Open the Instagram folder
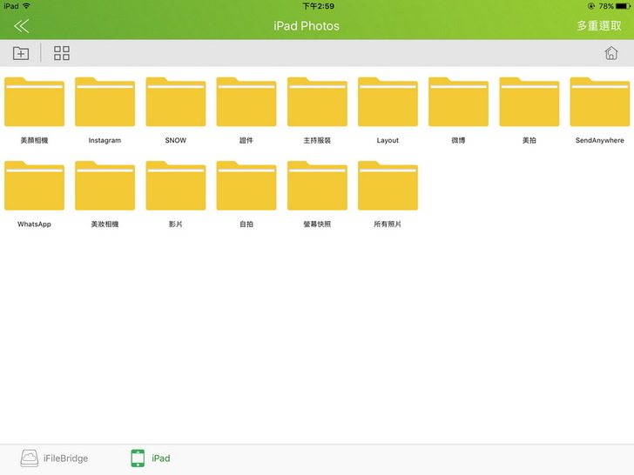Image resolution: width=634 pixels, height=475 pixels. click(105, 102)
